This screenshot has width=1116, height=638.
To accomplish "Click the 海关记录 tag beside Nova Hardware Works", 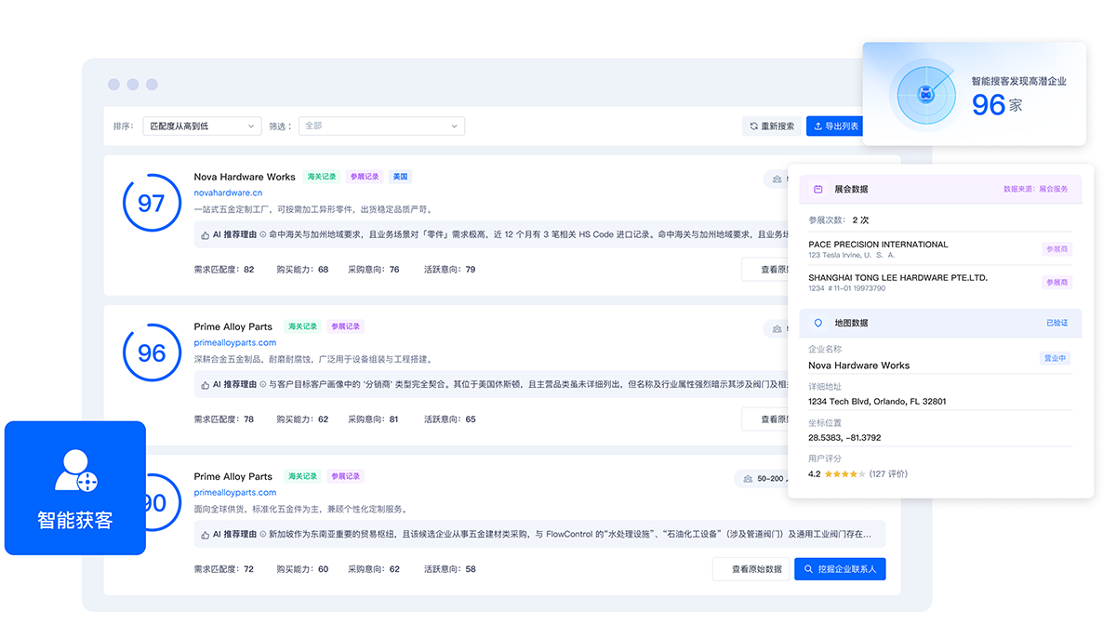I will (322, 177).
